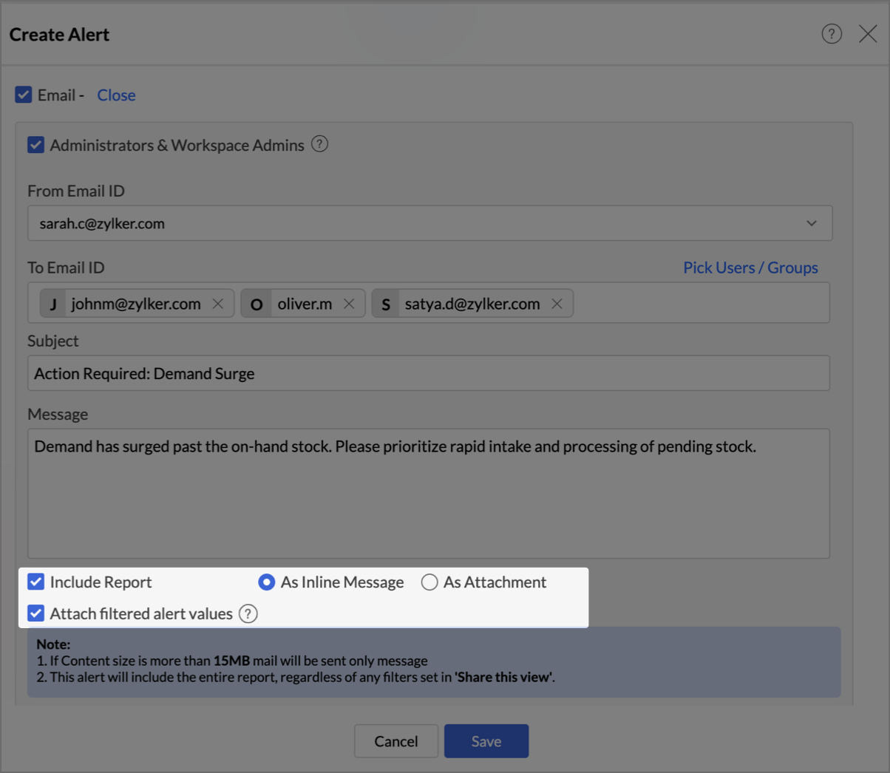Screen dimensions: 890x773
Task: Click the S avatar on satya.d chip
Action: pyautogui.click(x=386, y=304)
